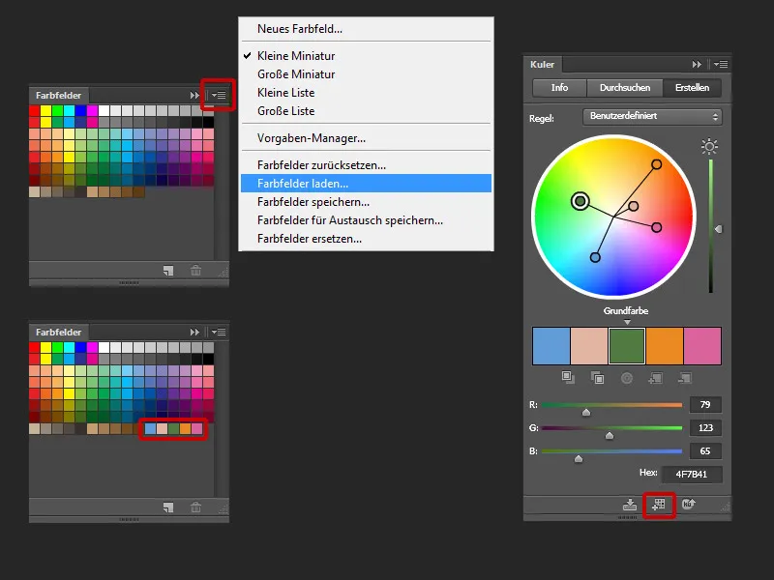Pick the white swatch in lower Farbfelder panel
Viewport: 774px width, 580px height.
[104, 347]
